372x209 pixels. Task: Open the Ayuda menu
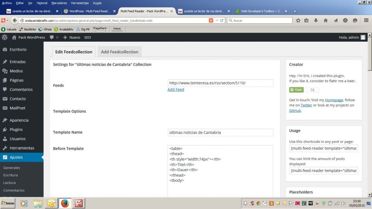tap(97, 3)
